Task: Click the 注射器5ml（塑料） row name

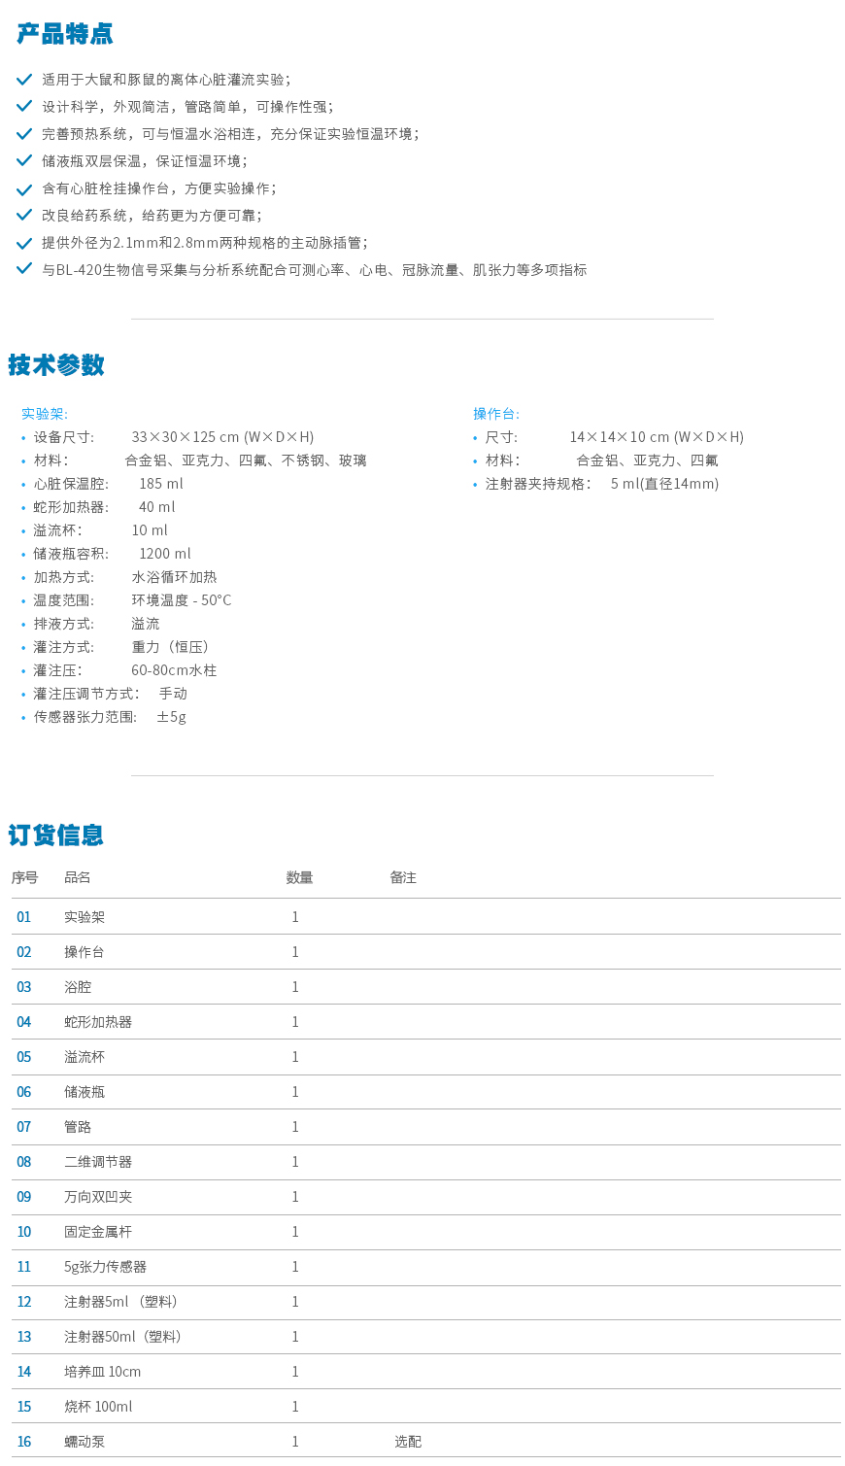Action: click(122, 1302)
